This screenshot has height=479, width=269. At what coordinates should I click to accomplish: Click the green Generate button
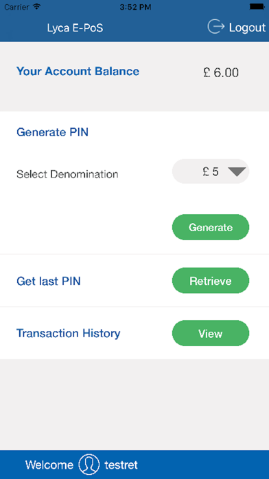(x=211, y=227)
